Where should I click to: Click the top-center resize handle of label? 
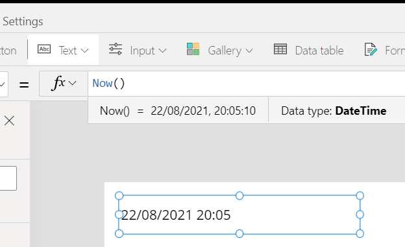tap(239, 196)
